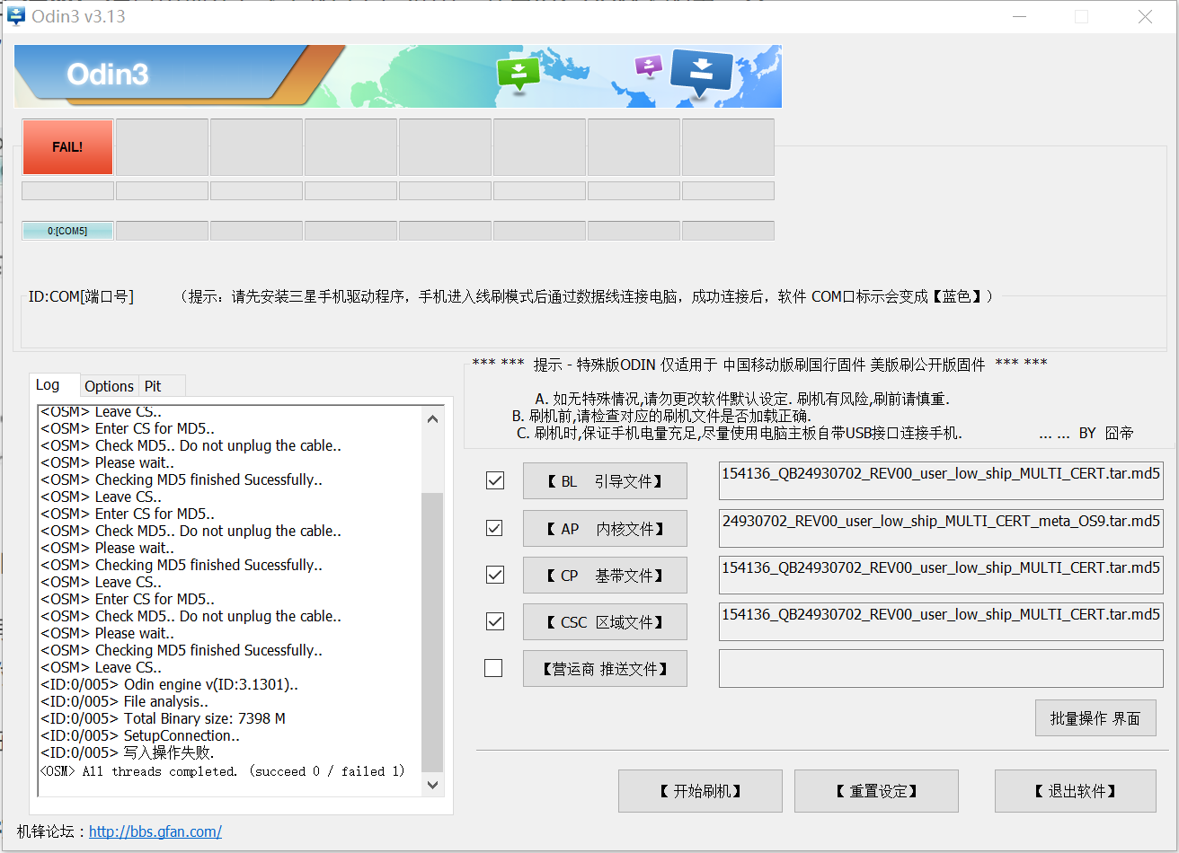Click the CSC file path field

941,621
